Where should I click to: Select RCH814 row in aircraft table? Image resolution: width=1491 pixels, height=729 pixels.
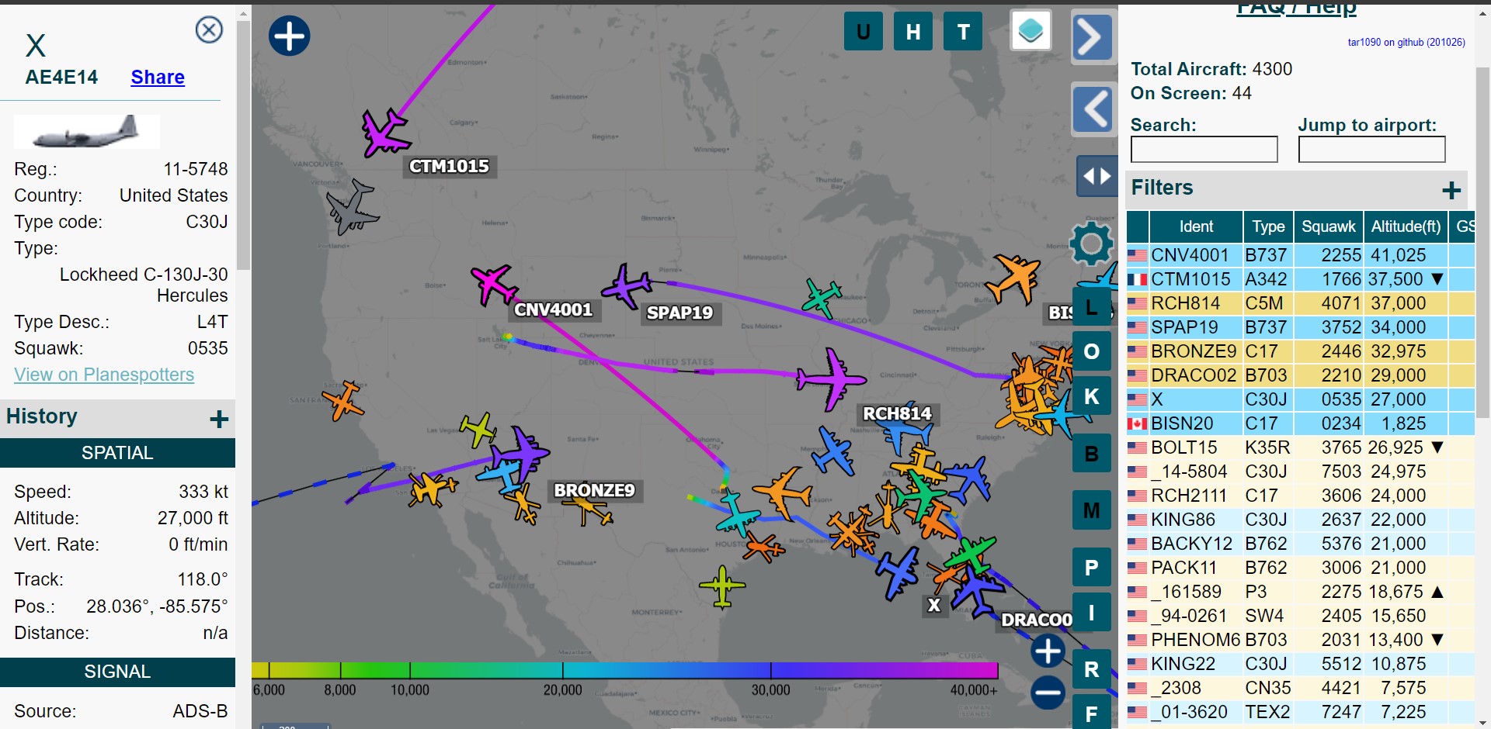pyautogui.click(x=1301, y=303)
